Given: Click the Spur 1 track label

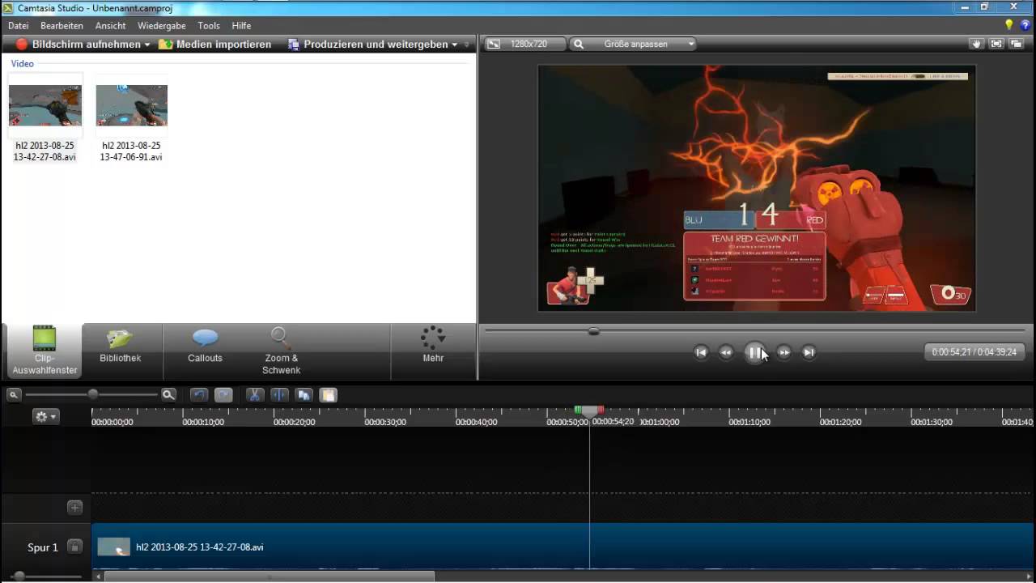Looking at the screenshot, I should (43, 547).
